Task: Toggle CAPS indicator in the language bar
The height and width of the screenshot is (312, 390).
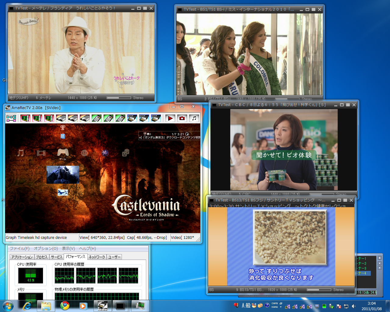Action: (x=275, y=303)
